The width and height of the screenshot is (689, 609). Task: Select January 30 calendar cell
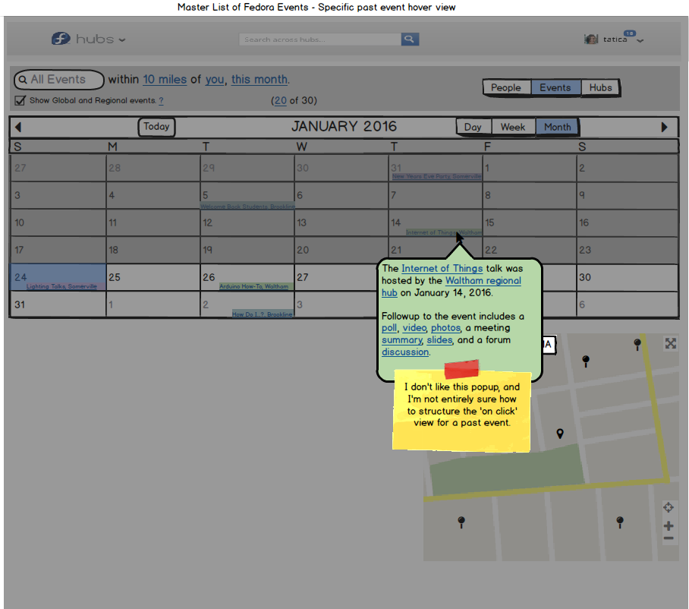628,277
